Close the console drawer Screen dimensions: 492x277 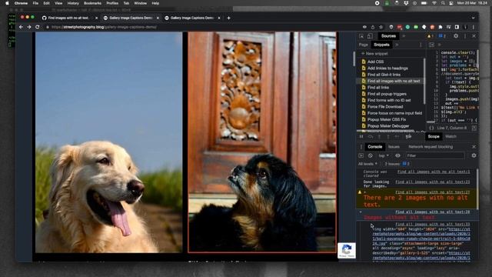pos(474,147)
